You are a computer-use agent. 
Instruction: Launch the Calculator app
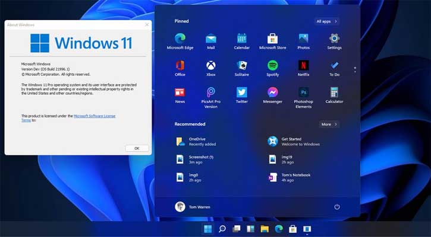(334, 95)
